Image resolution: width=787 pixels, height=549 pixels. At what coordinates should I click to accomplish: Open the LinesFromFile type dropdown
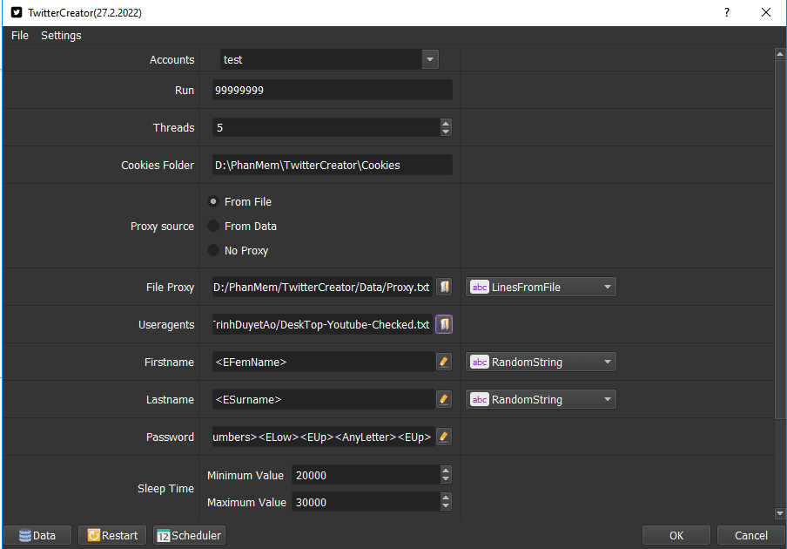tap(541, 287)
